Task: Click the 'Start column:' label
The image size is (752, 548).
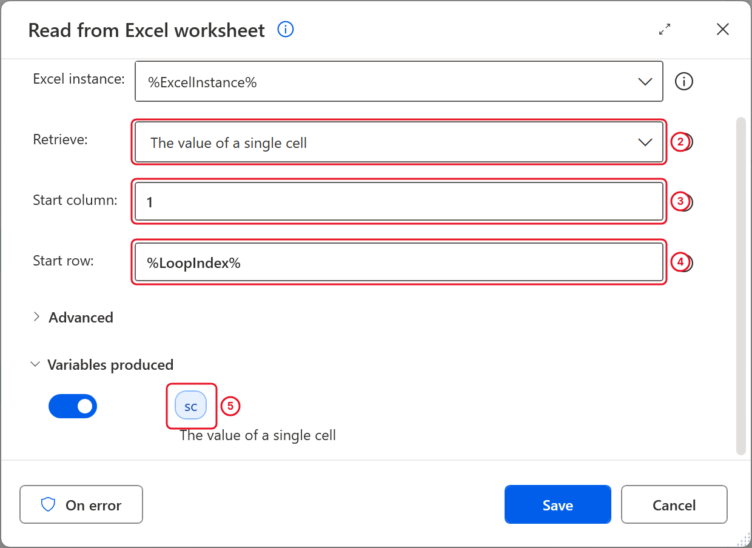Action: pos(75,200)
